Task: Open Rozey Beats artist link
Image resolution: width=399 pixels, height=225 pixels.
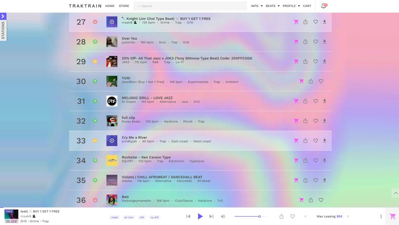Action: pyautogui.click(x=131, y=121)
